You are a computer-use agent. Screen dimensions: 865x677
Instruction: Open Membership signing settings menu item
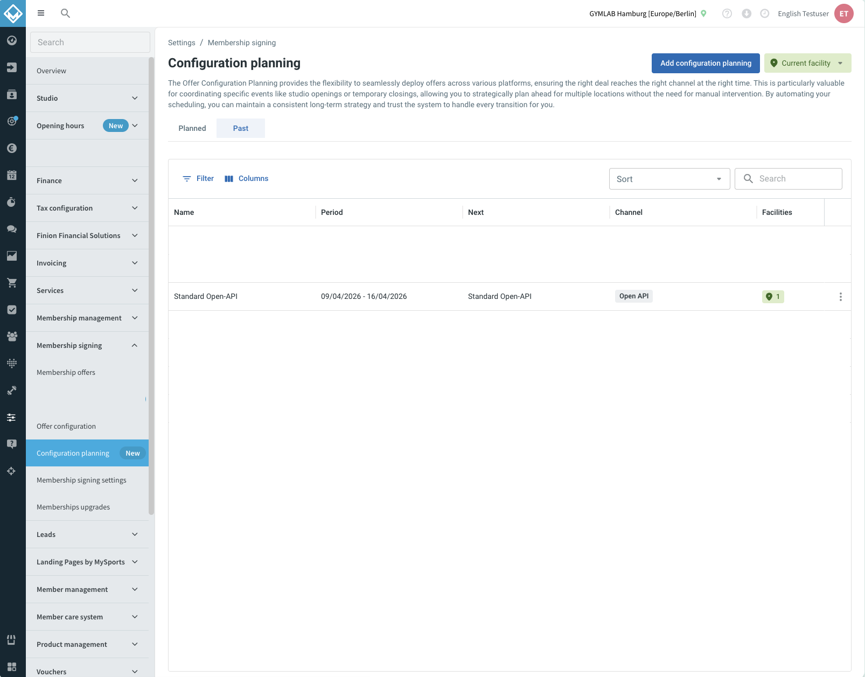(x=87, y=480)
